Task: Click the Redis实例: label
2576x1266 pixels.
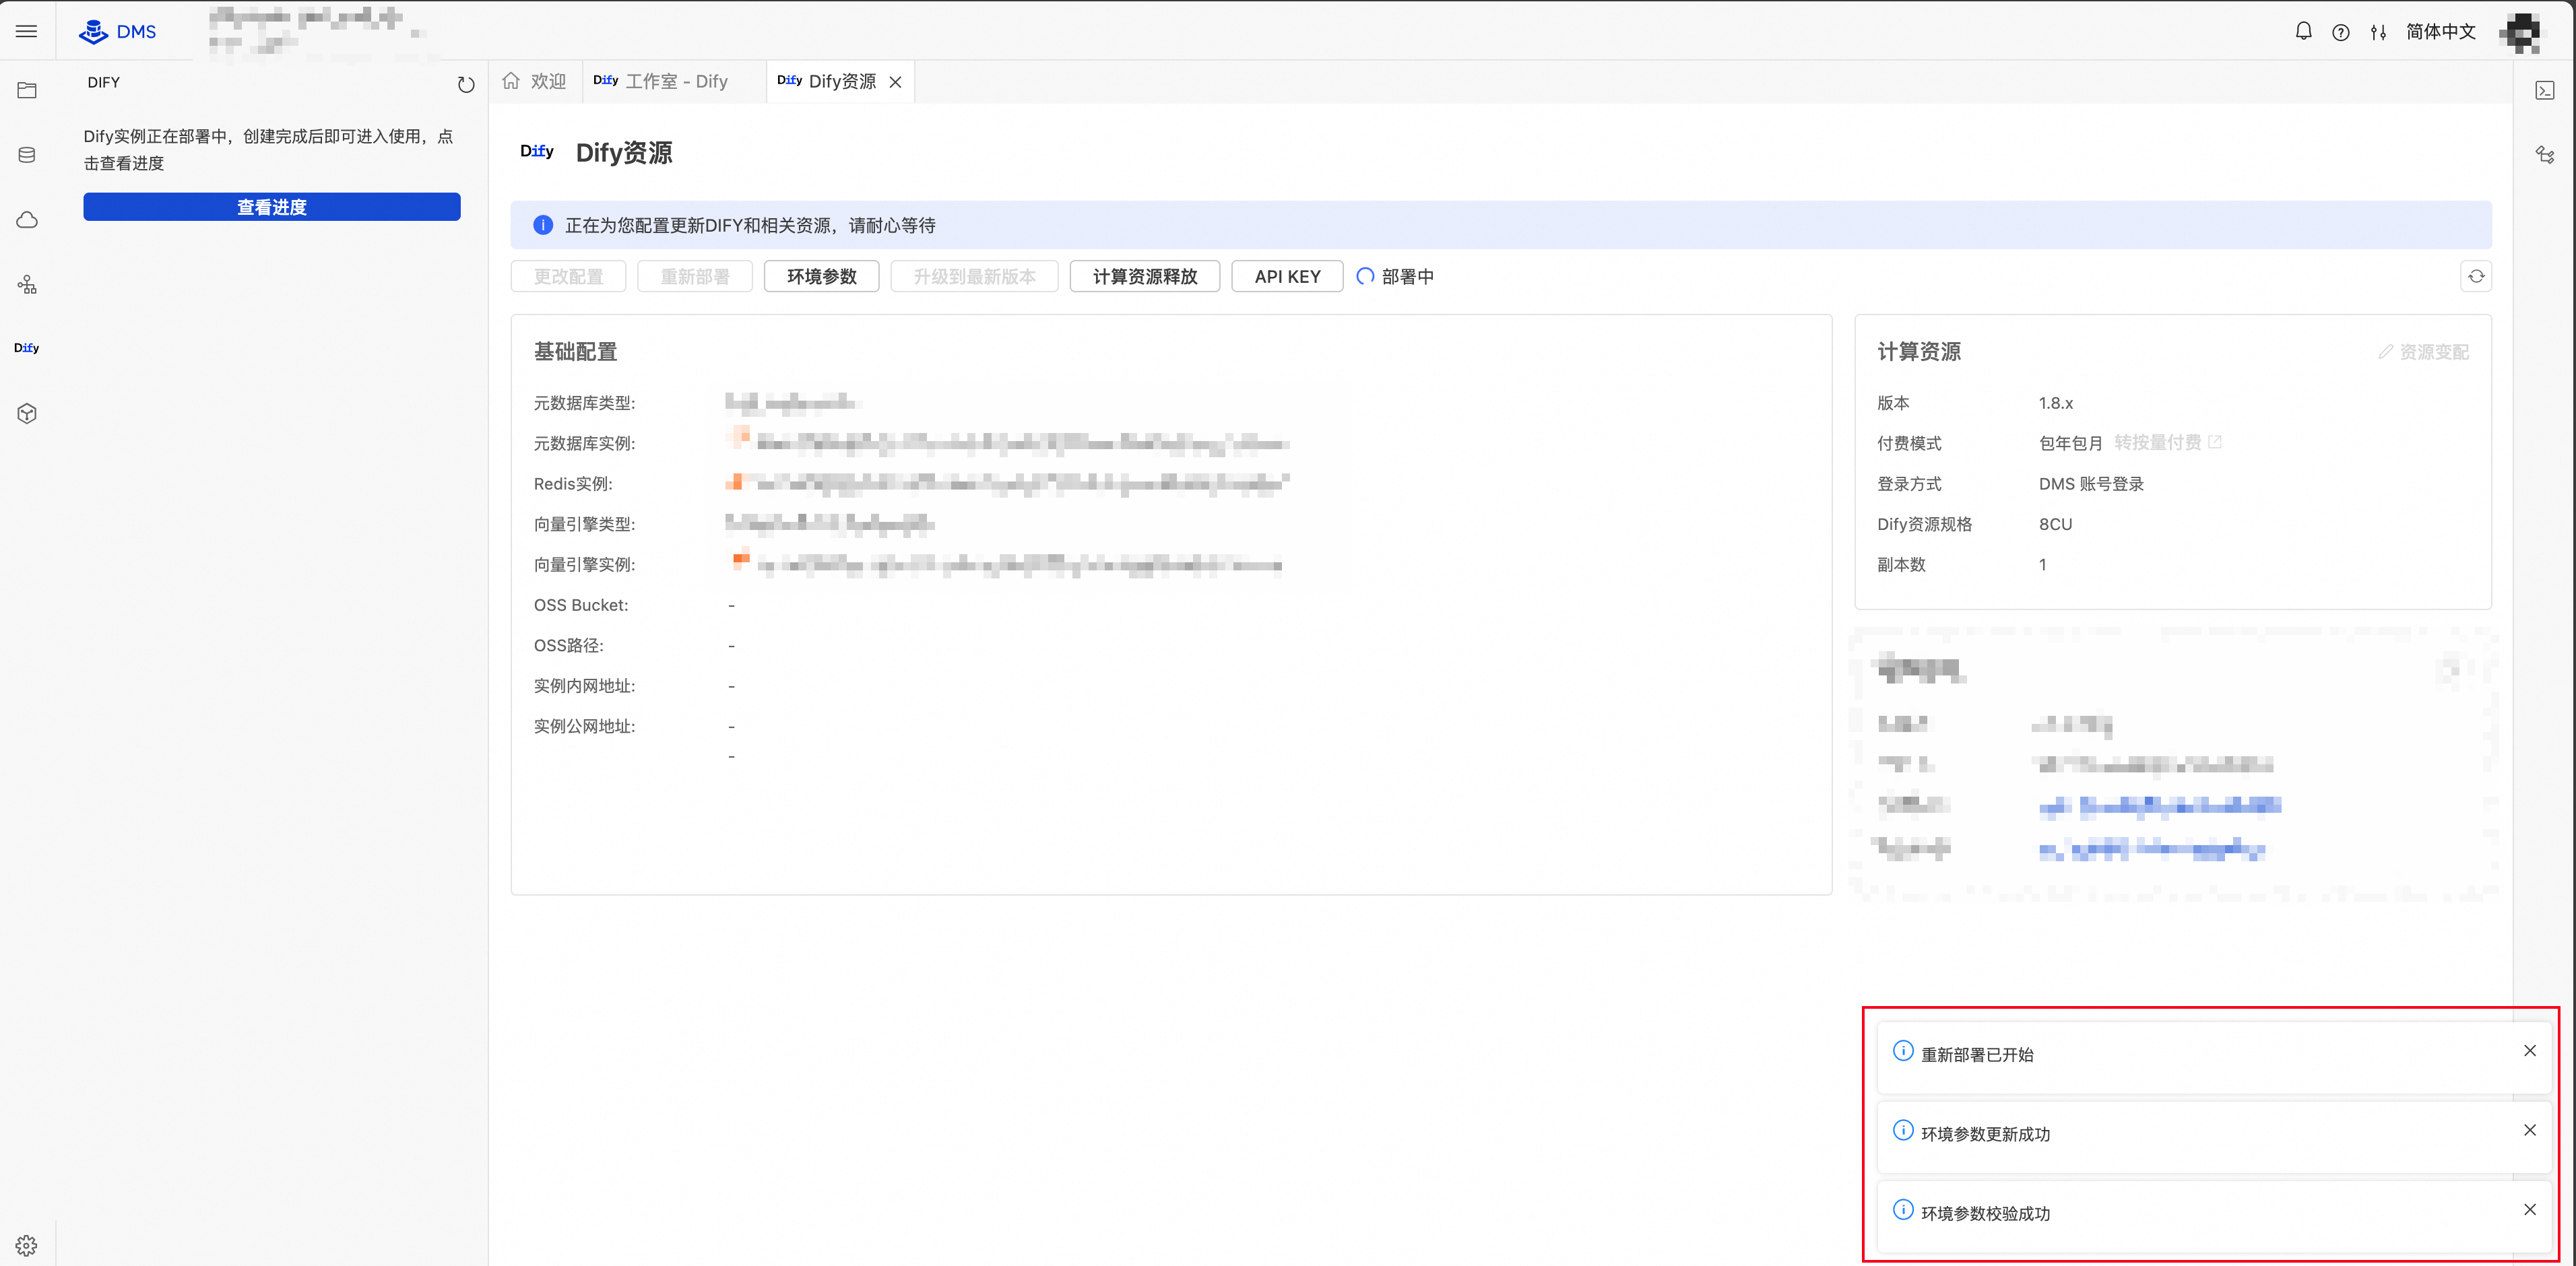Action: [x=573, y=484]
